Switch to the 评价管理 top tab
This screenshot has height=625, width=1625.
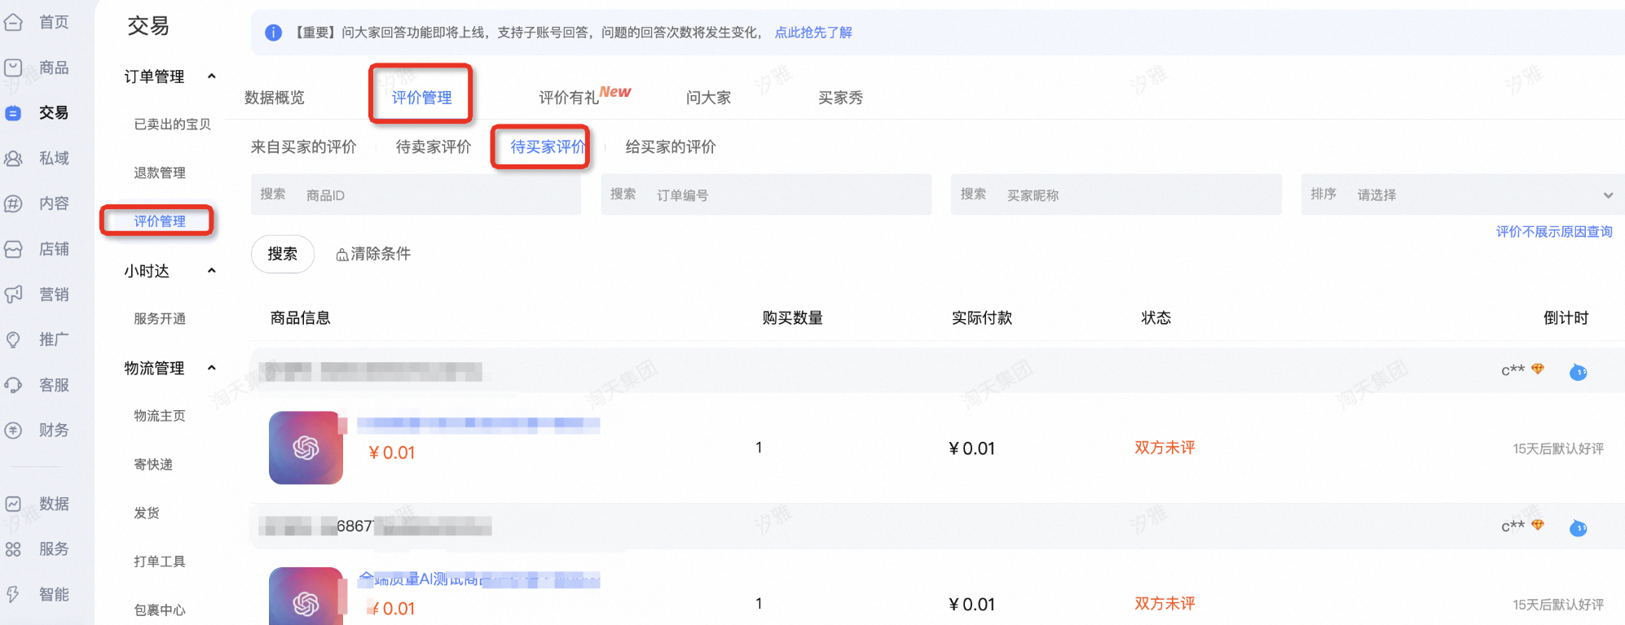[x=421, y=98]
